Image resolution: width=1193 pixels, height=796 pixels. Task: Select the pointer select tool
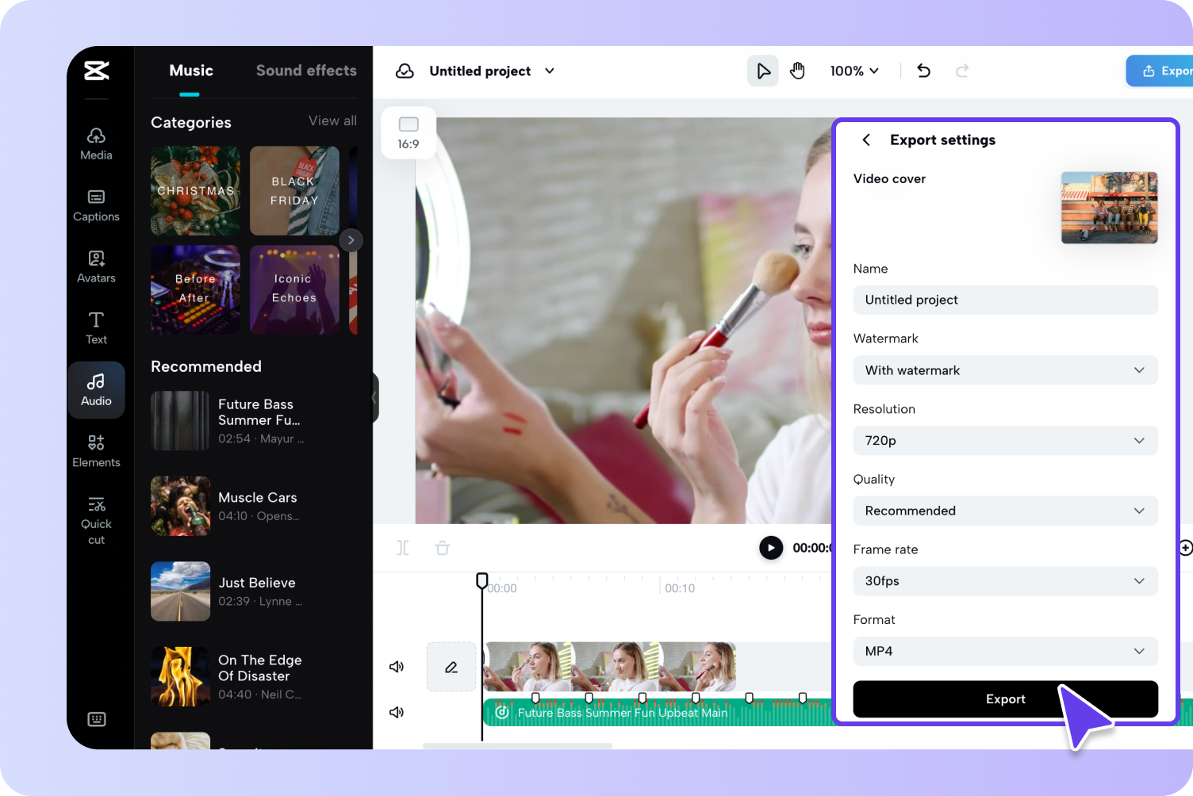pos(763,71)
